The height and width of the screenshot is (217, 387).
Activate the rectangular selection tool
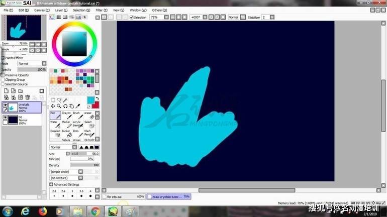[x=53, y=100]
